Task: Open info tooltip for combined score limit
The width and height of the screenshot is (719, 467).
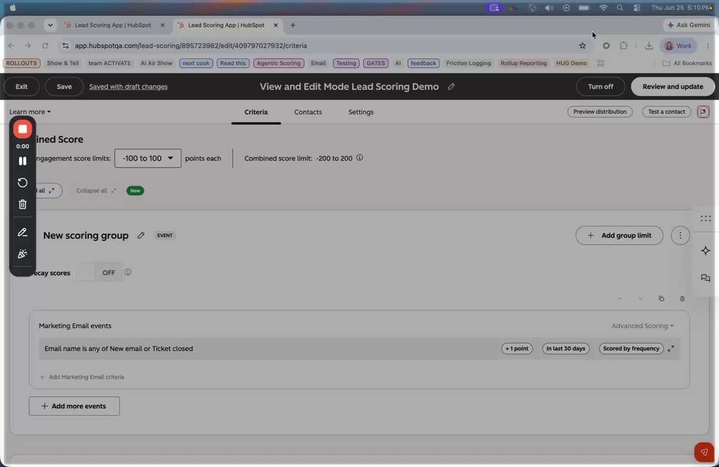Action: [x=359, y=158]
